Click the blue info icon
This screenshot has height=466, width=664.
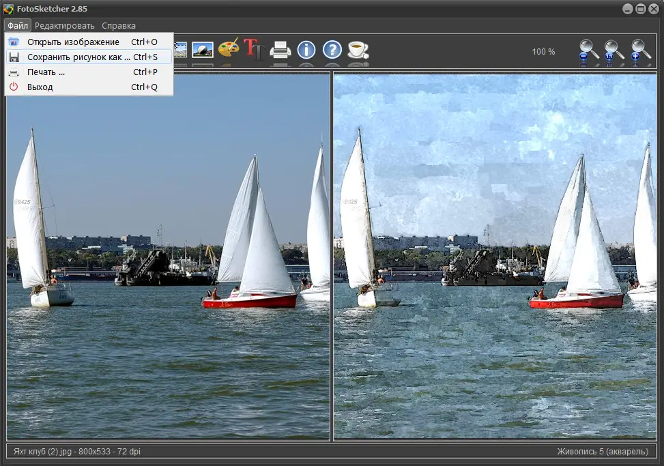[x=306, y=50]
